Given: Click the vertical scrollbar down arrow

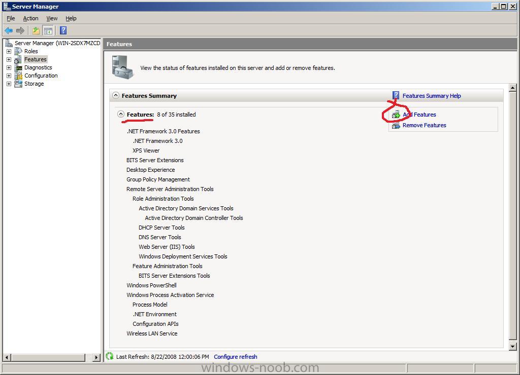Looking at the screenshot, I should pyautogui.click(x=513, y=347).
